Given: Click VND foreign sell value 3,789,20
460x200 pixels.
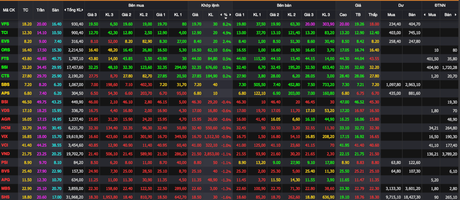Looking at the screenshot, I should pos(450,154).
